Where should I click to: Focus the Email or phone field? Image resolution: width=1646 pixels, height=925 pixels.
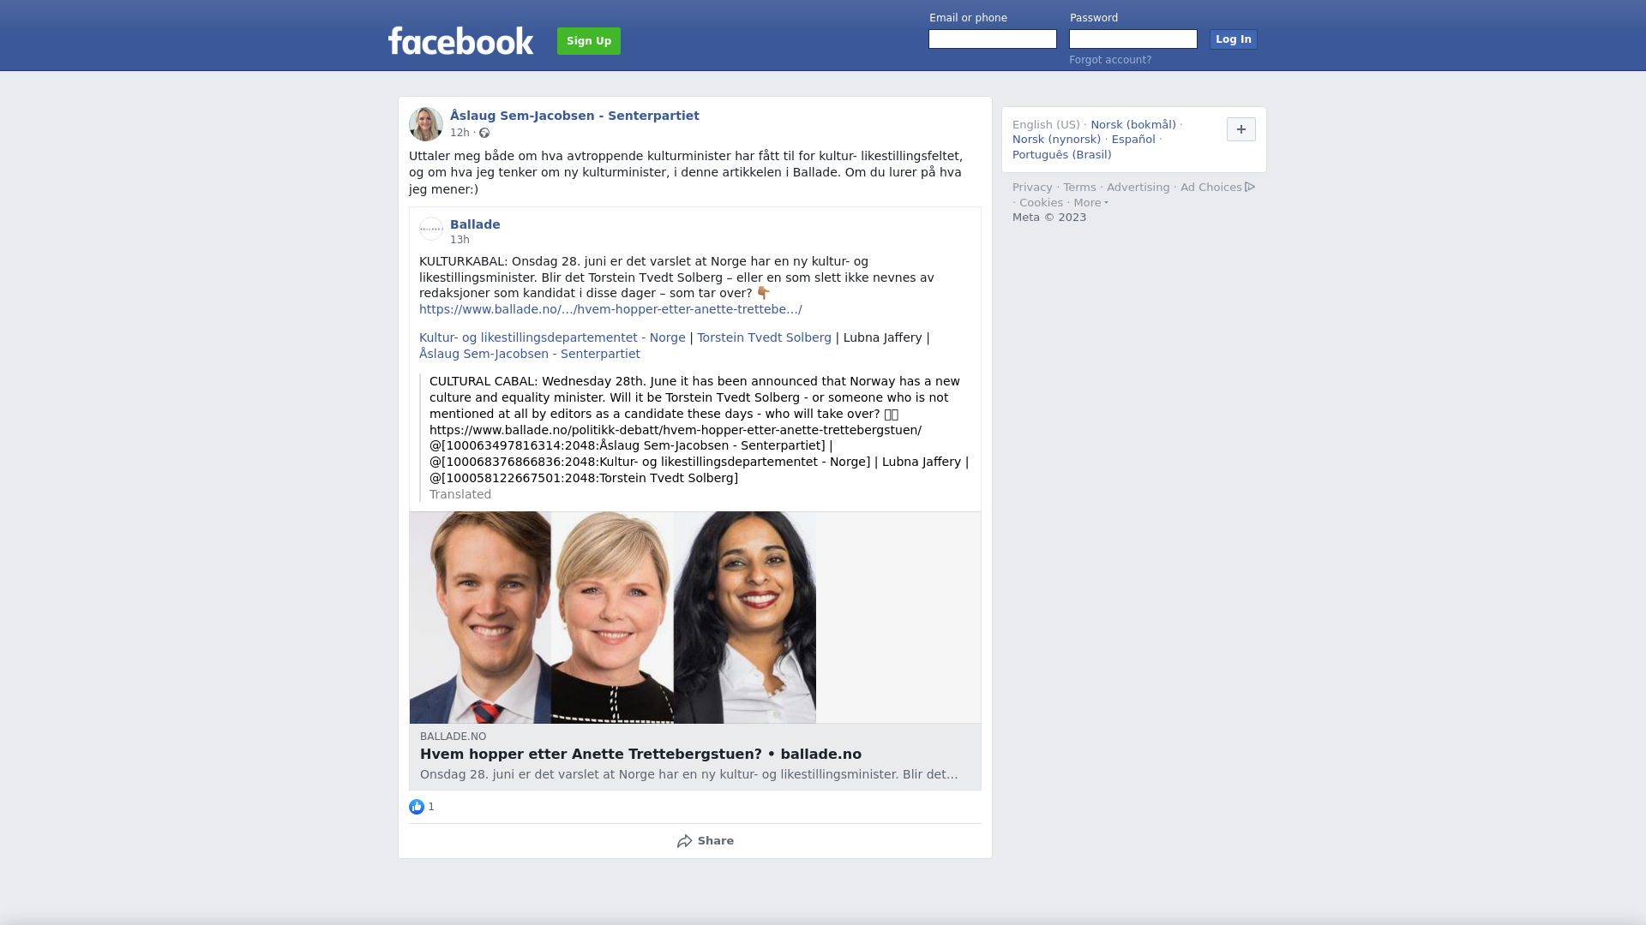pyautogui.click(x=993, y=39)
